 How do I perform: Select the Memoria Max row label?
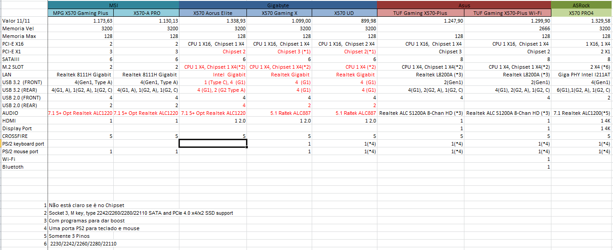pos(24,36)
